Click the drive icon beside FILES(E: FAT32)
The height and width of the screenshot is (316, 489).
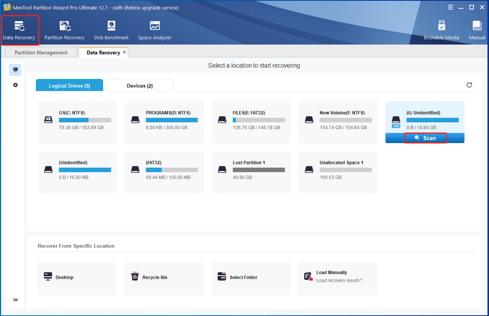[x=222, y=120]
